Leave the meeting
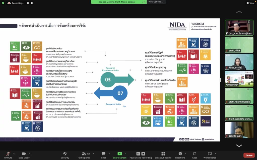This screenshot has width=257, height=160. [249, 155]
